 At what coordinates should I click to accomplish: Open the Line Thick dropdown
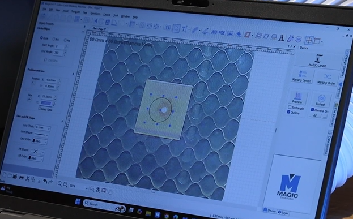tap(42, 128)
